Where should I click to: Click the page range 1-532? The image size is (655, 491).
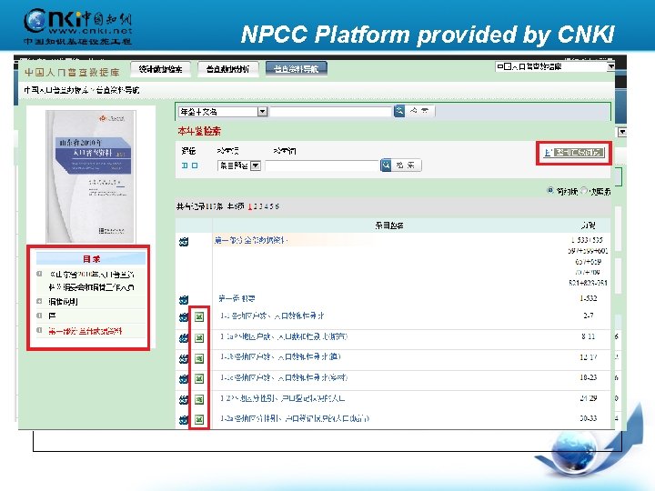pyautogui.click(x=589, y=298)
